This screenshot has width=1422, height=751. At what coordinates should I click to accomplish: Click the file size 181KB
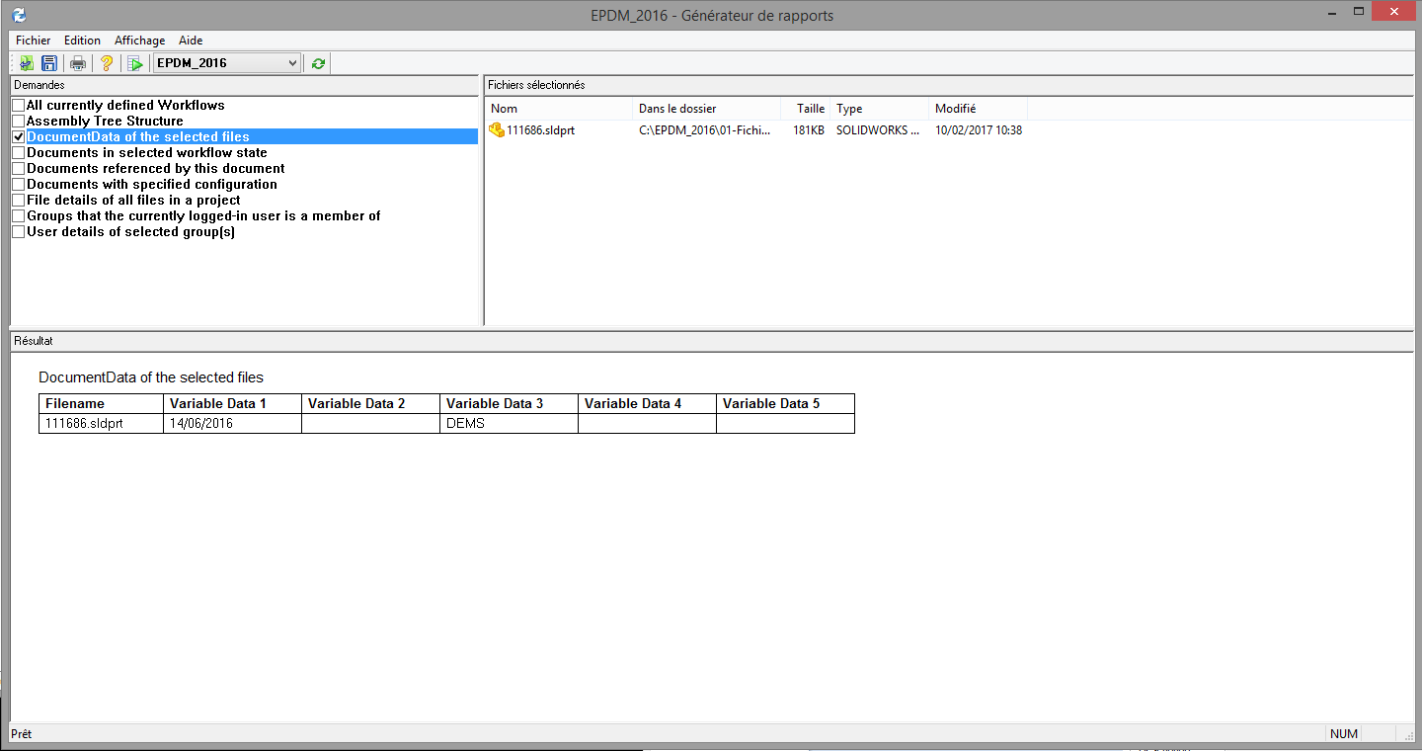click(809, 130)
